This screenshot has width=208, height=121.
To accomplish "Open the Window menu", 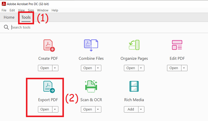I will (43, 10).
